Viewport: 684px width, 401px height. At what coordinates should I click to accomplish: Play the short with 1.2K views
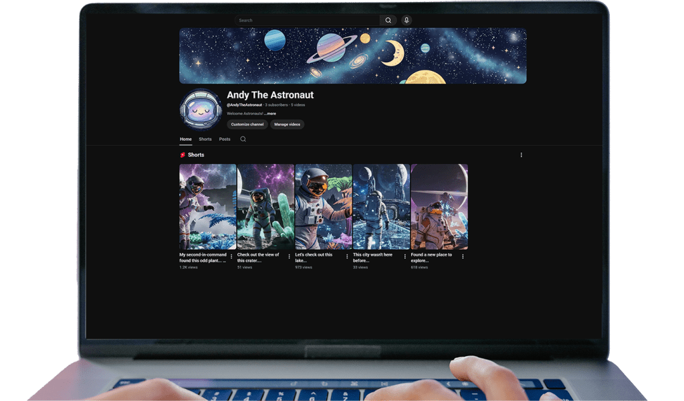point(207,207)
